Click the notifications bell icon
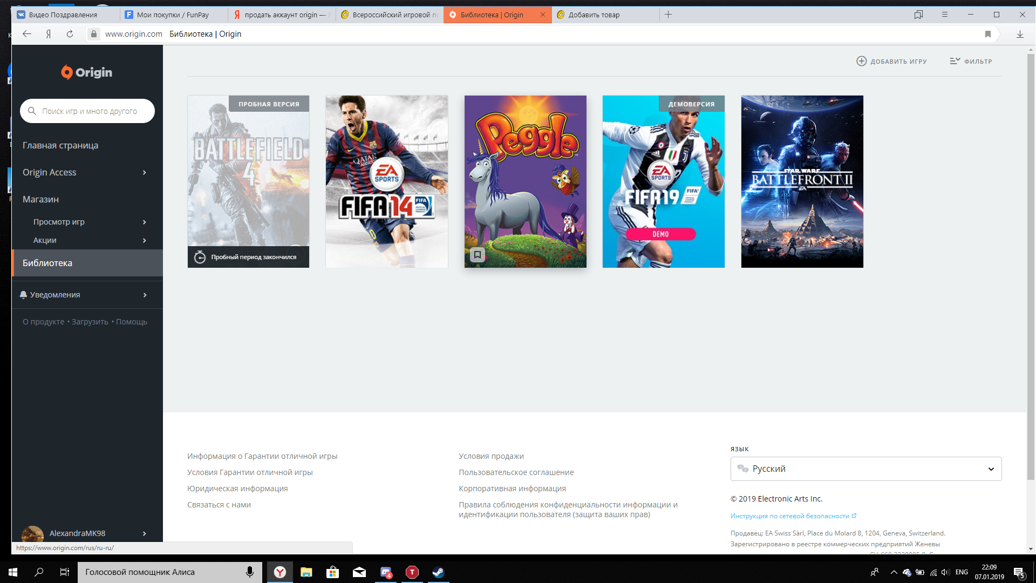This screenshot has height=583, width=1036. pos(23,295)
